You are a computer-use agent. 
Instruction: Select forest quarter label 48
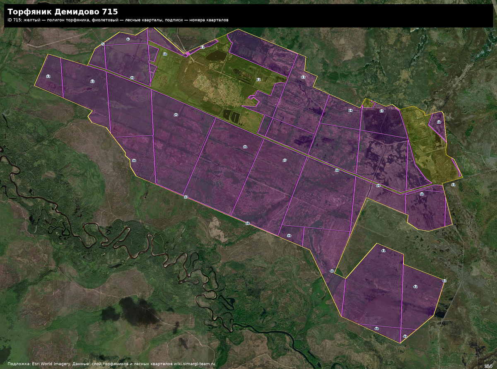(x=376, y=329)
